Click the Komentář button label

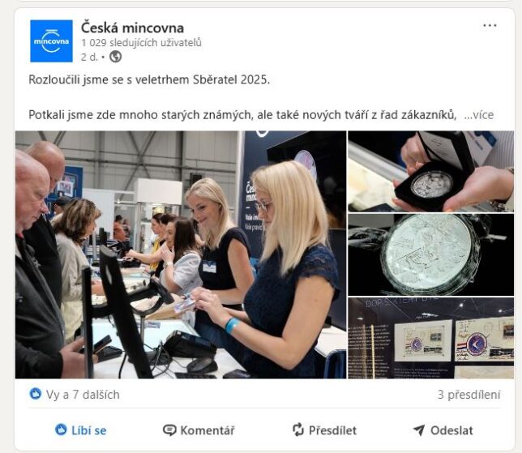208,430
